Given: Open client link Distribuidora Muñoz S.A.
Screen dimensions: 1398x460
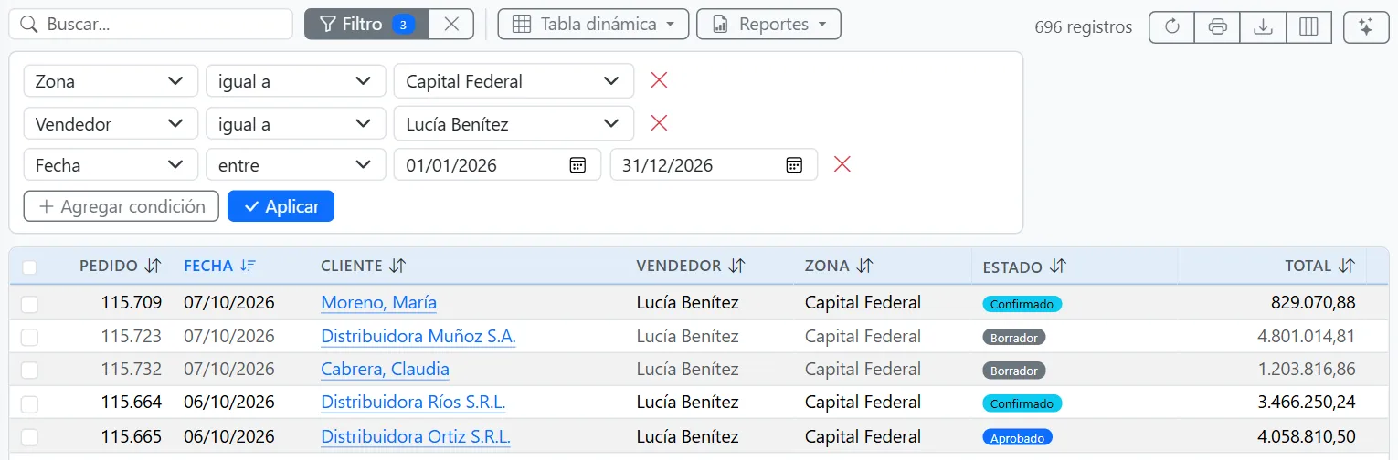Looking at the screenshot, I should point(418,336).
